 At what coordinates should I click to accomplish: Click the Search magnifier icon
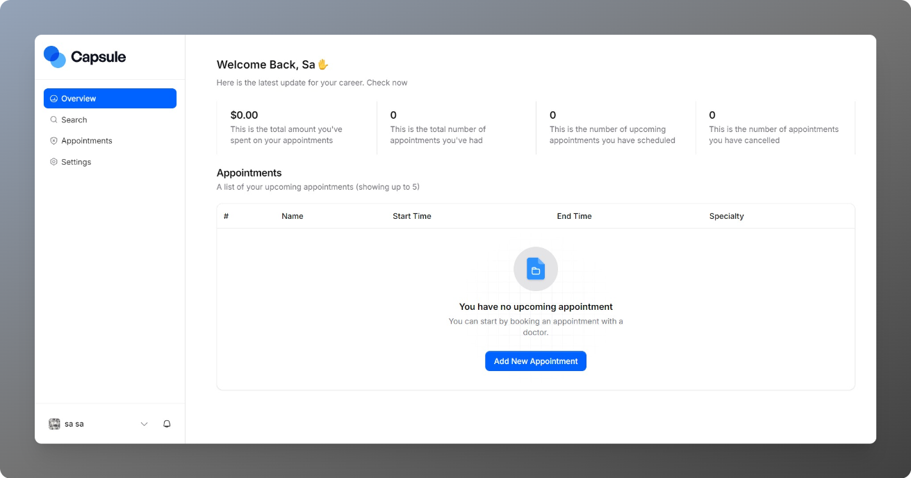54,119
